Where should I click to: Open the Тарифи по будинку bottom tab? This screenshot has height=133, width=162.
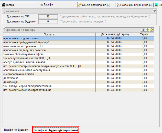tap(15, 130)
